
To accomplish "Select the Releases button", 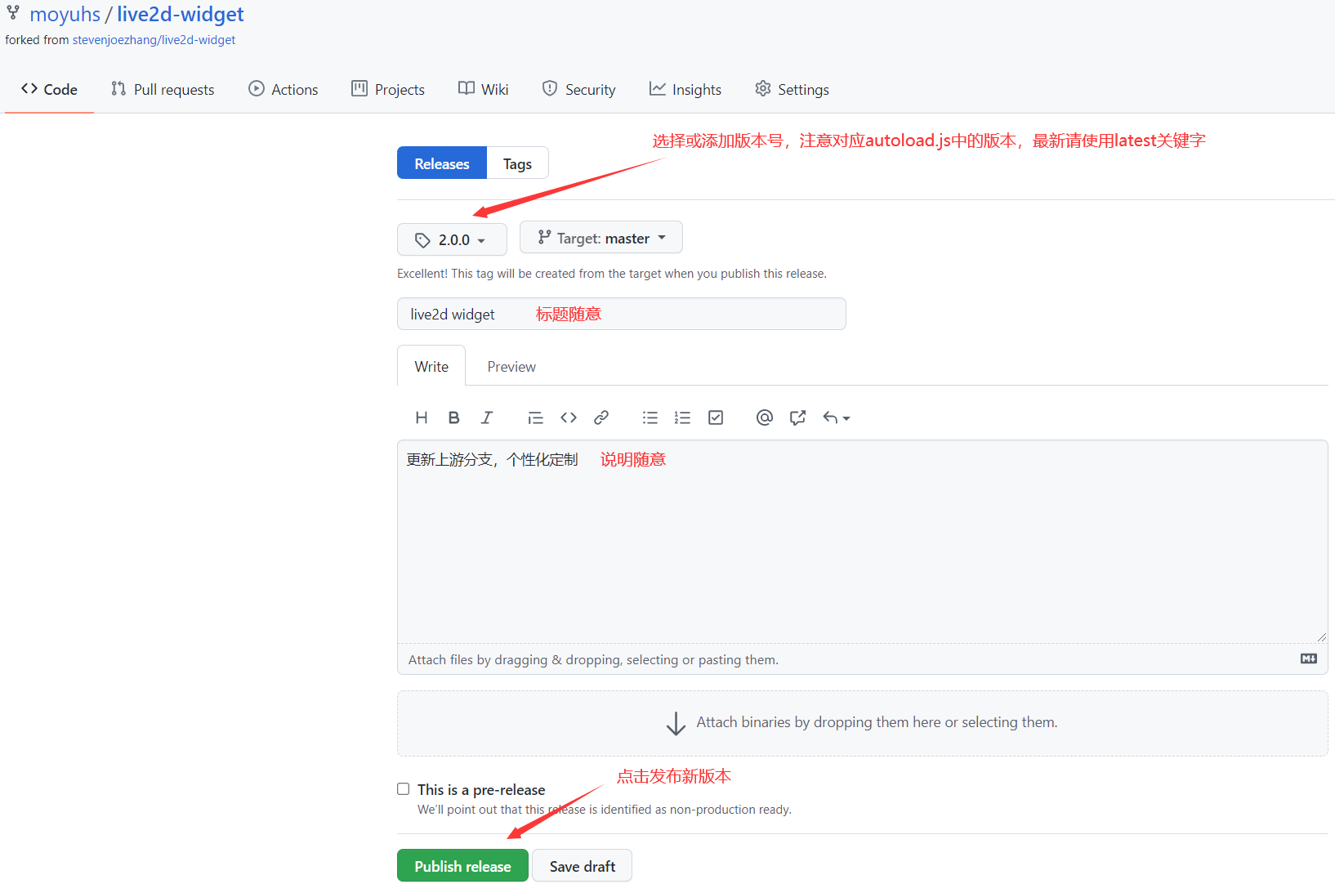I will click(442, 163).
